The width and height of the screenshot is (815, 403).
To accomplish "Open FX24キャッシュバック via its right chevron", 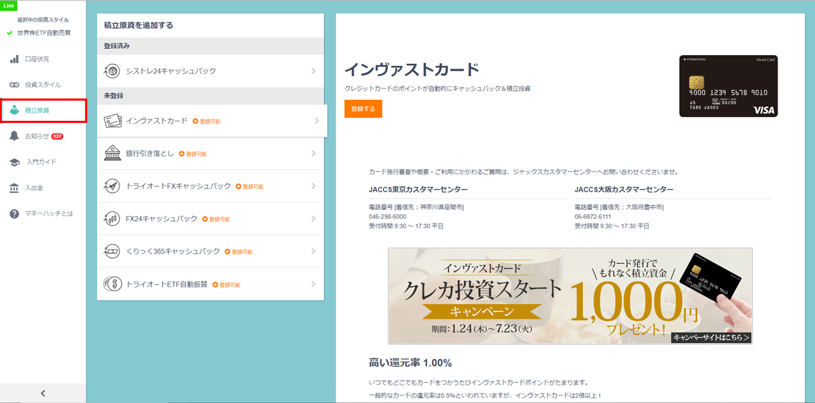I will 313,219.
